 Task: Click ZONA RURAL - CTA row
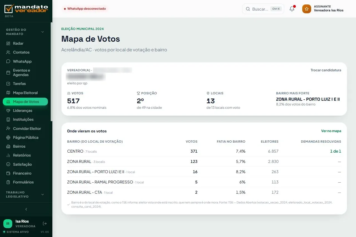click(x=204, y=192)
